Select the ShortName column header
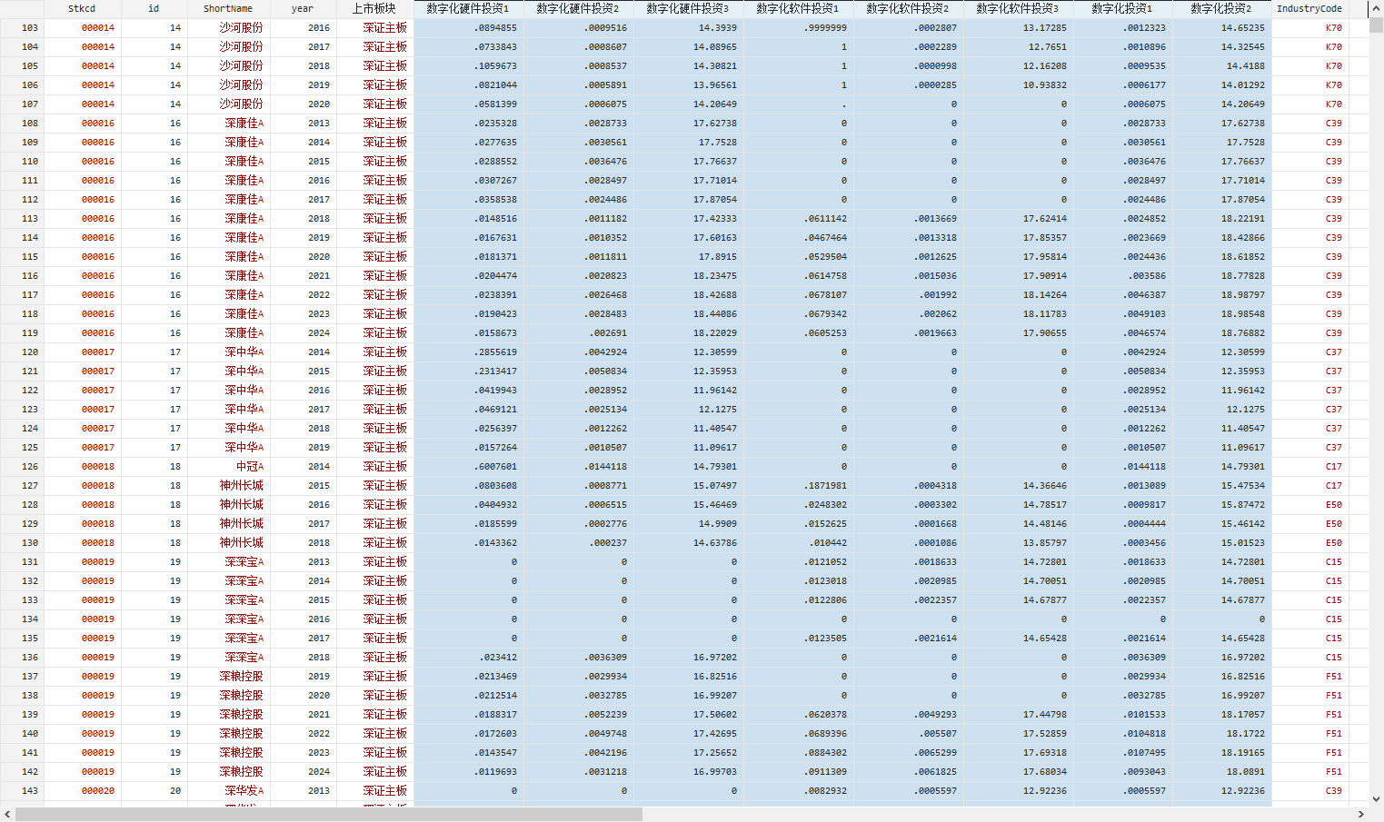The width and height of the screenshot is (1384, 822). 228,9
